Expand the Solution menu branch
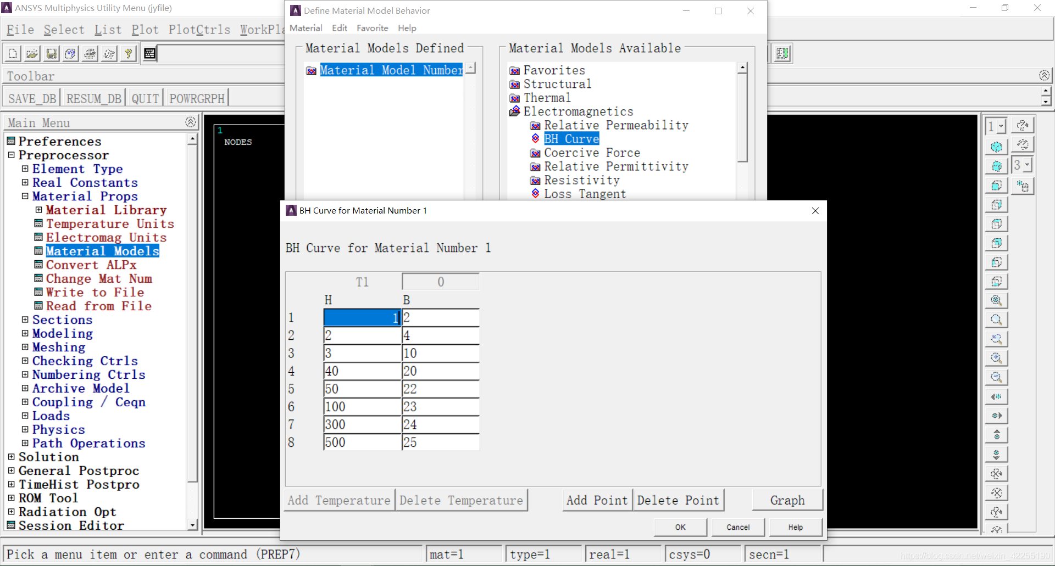The width and height of the screenshot is (1055, 566). point(11,457)
